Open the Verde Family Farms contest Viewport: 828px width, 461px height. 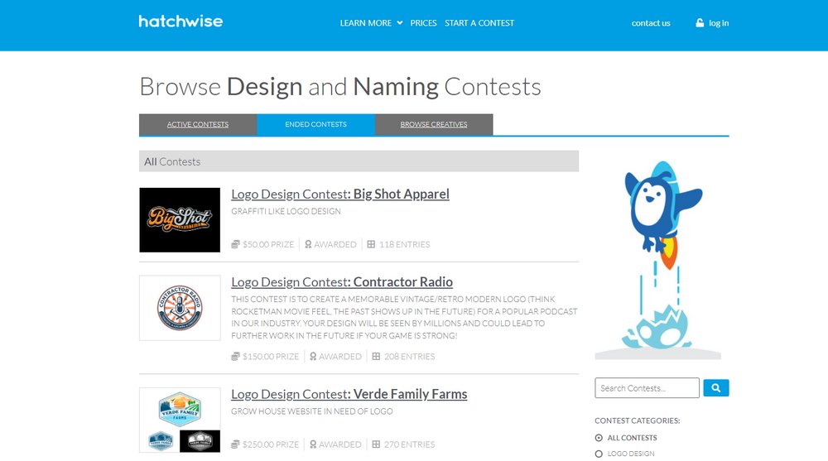pos(349,395)
